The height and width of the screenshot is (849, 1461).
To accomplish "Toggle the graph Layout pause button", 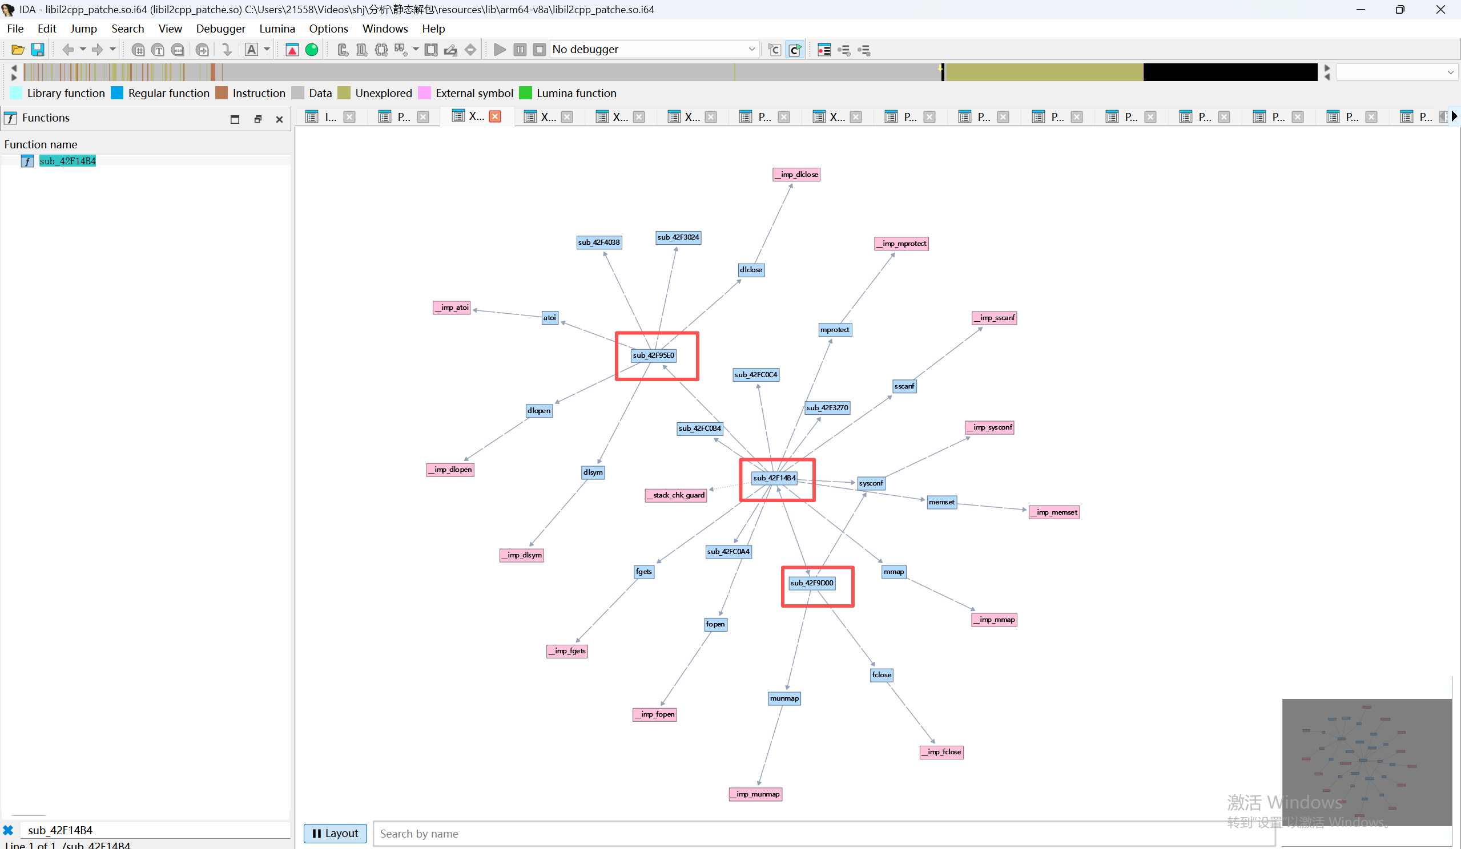I will pos(335,834).
